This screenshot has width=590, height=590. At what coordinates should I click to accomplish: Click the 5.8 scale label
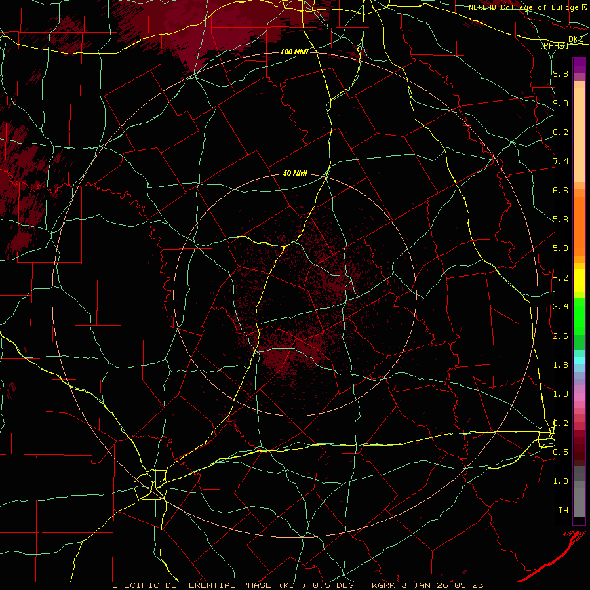pyautogui.click(x=560, y=220)
